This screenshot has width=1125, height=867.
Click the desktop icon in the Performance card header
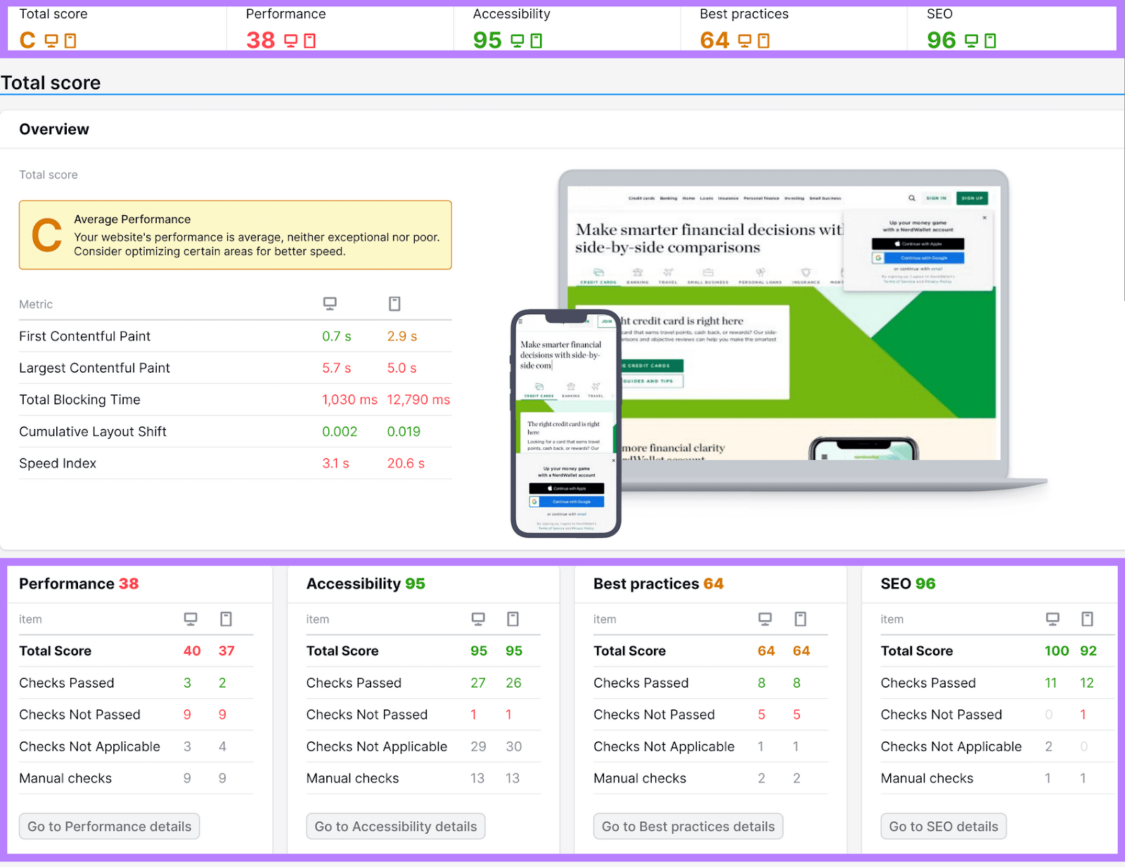point(191,619)
